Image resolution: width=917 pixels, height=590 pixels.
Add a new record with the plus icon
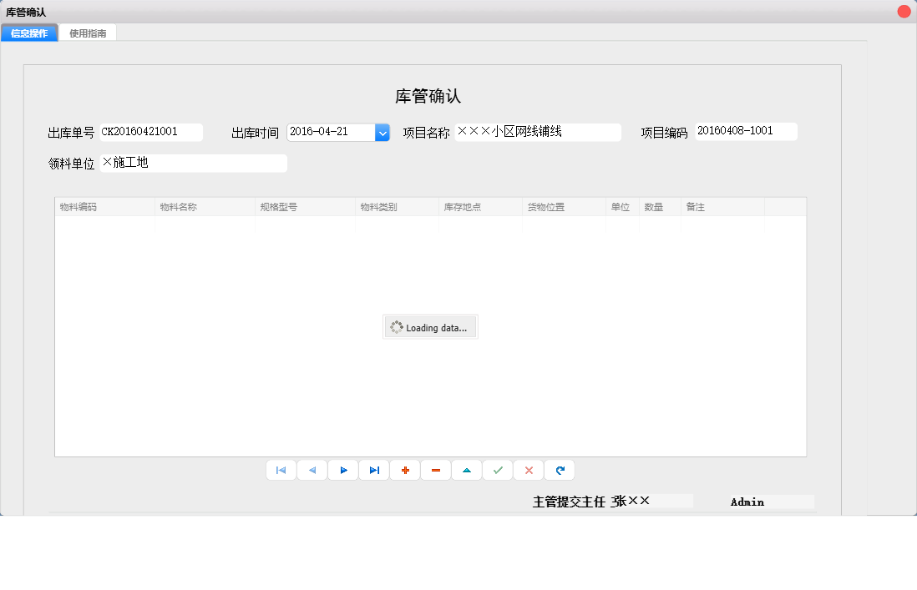click(404, 470)
